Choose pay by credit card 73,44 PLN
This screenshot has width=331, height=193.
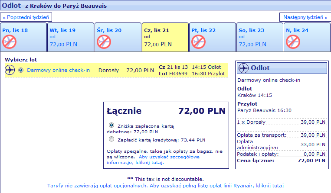(x=111, y=139)
